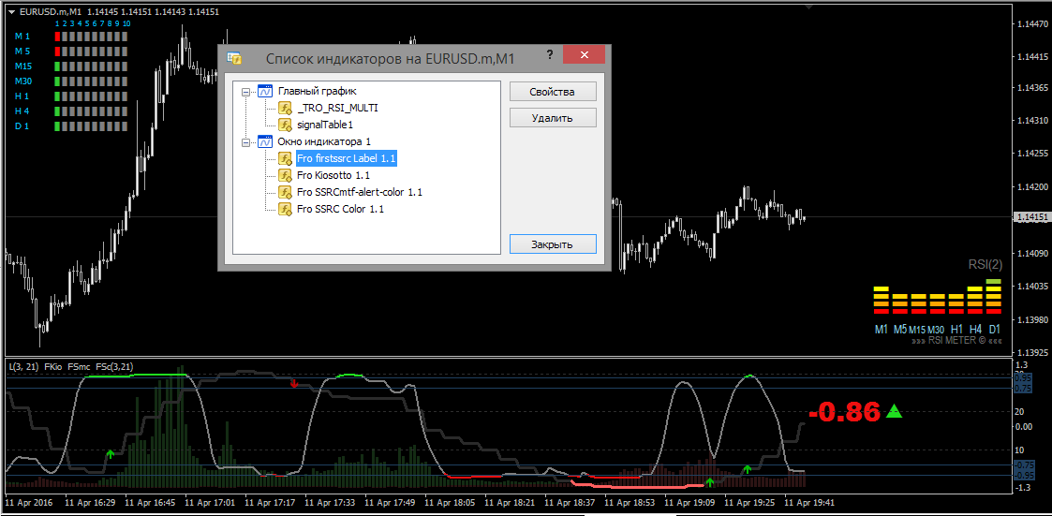Click the green signal square in M15 row

tap(58, 66)
